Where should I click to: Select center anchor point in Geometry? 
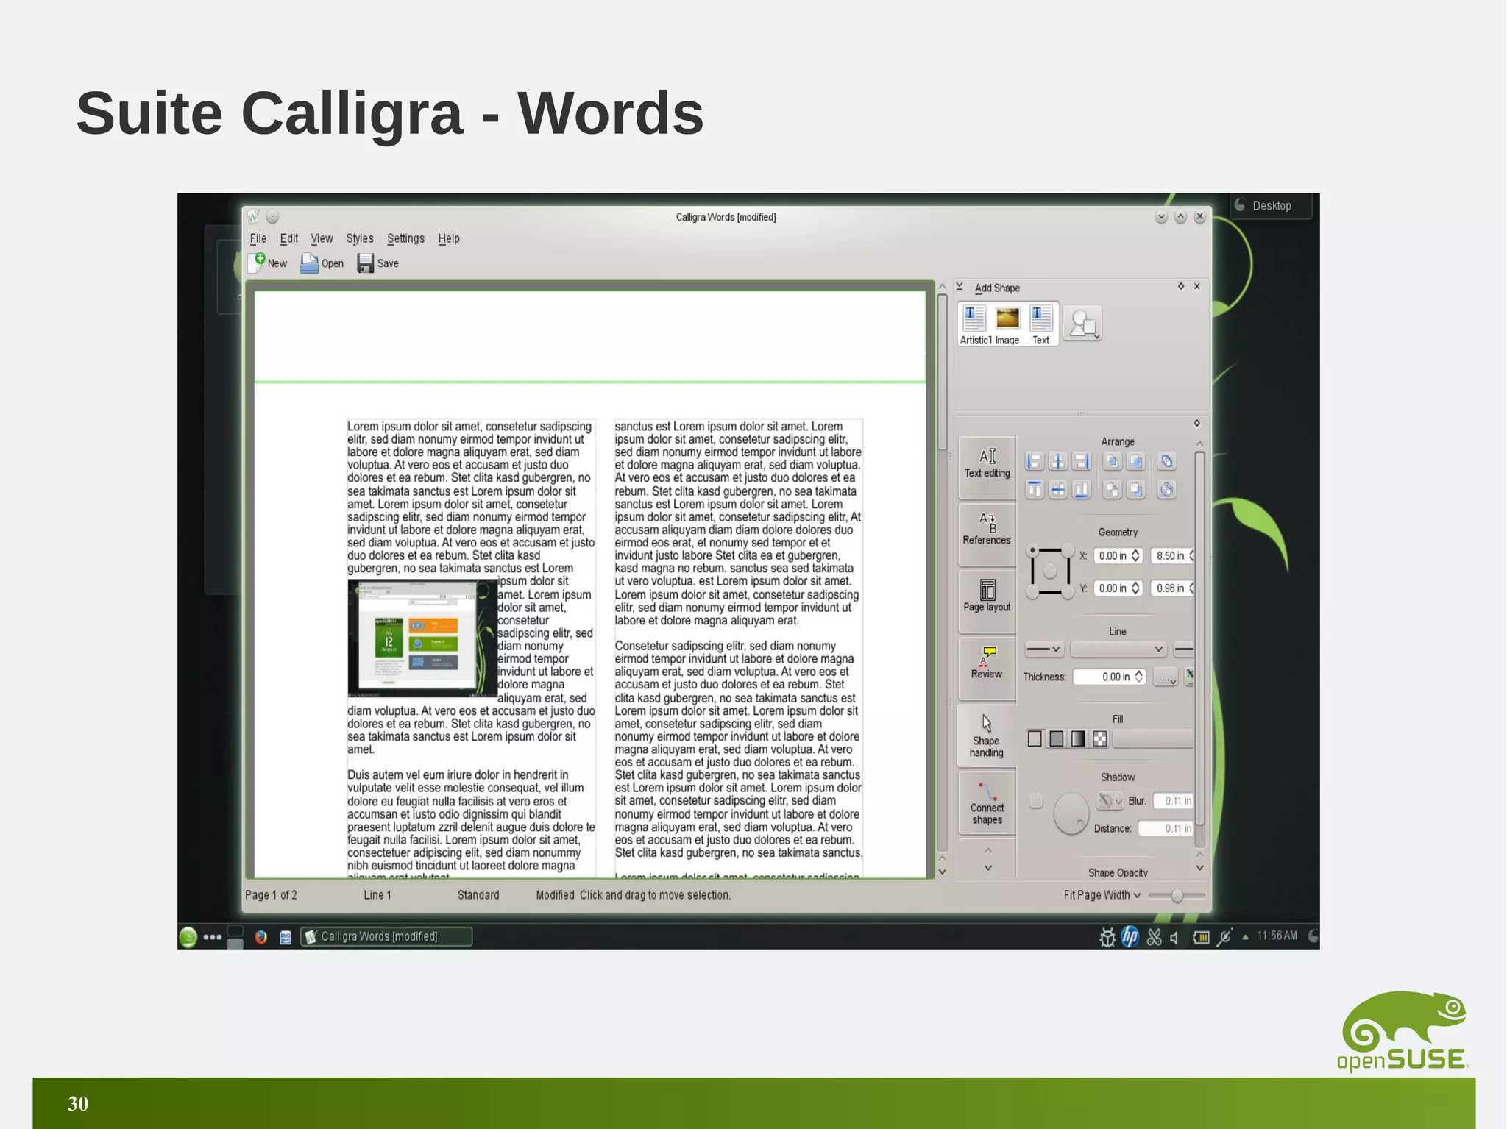tap(1050, 571)
